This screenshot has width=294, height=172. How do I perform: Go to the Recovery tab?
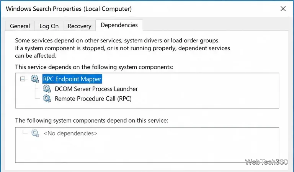pos(79,26)
